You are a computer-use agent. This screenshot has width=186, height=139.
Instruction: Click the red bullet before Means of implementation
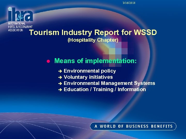coord(48,61)
